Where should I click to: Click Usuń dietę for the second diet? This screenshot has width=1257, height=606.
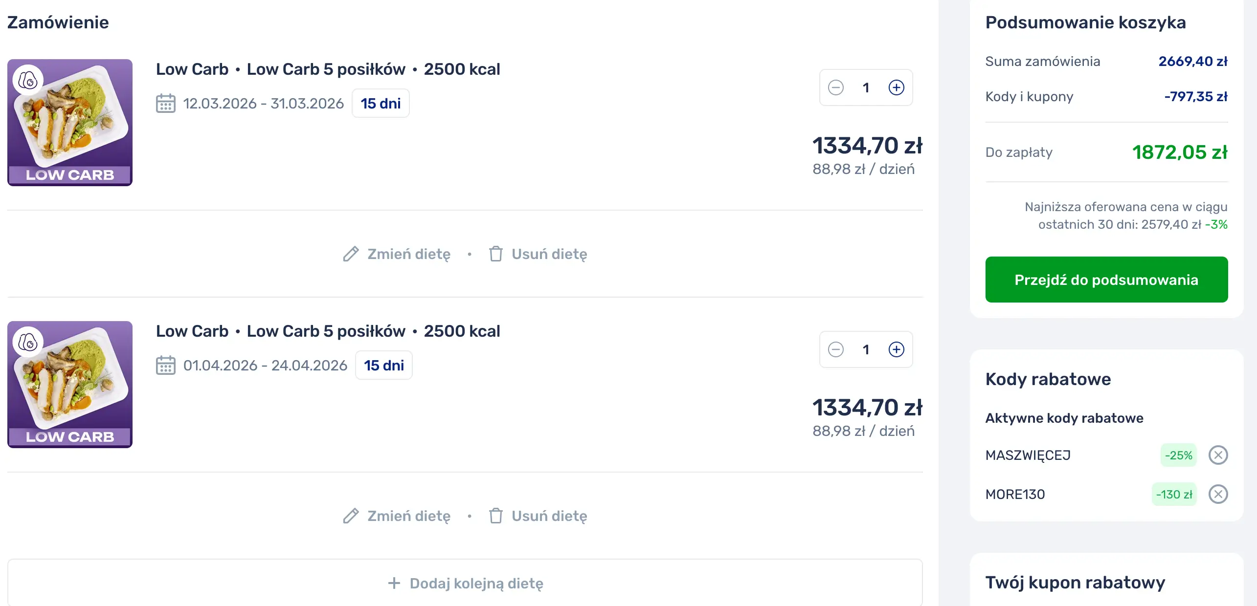(538, 516)
